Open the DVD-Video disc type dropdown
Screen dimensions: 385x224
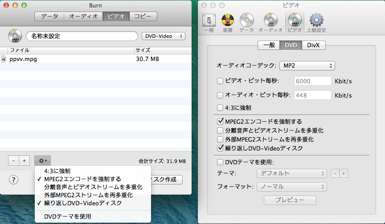pyautogui.click(x=163, y=36)
